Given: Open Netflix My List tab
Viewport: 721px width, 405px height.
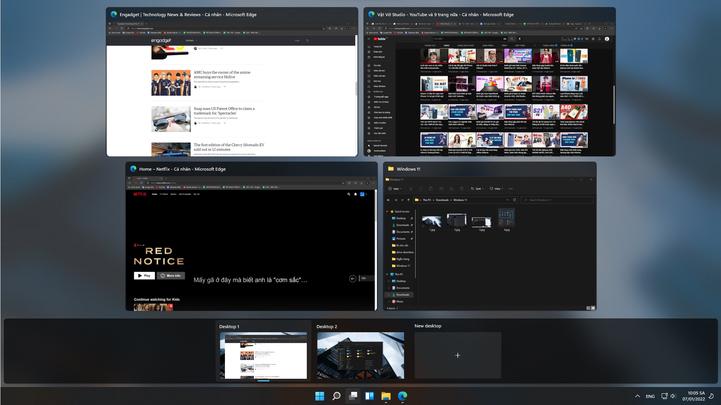Looking at the screenshot, I should coord(196,194).
